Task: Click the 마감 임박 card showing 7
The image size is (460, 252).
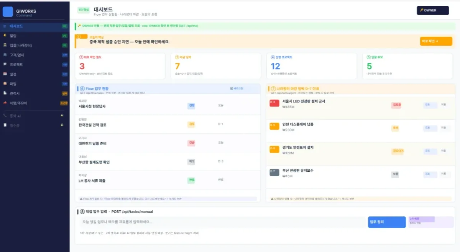Action: click(x=216, y=66)
